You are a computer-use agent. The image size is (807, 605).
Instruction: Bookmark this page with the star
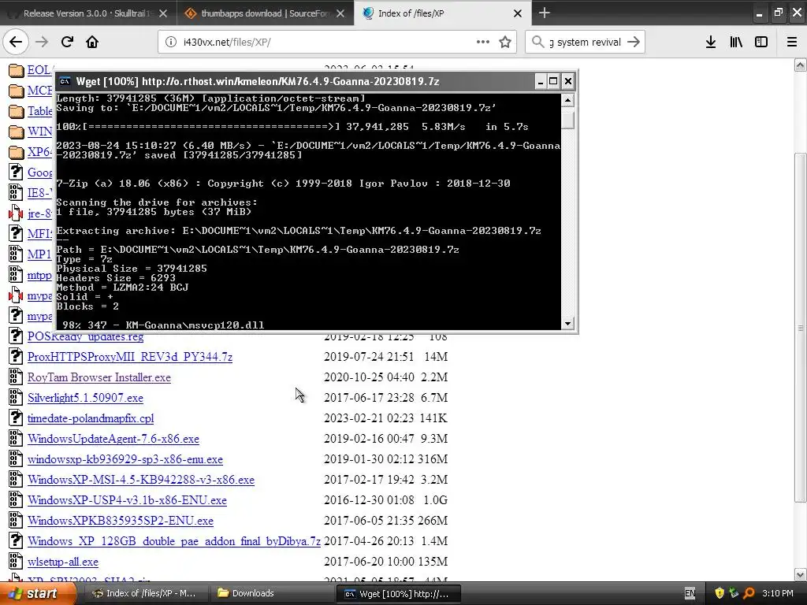[x=505, y=42]
